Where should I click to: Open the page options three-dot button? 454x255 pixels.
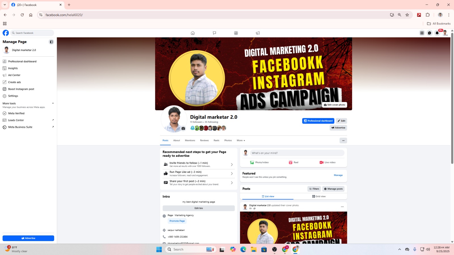click(343, 141)
